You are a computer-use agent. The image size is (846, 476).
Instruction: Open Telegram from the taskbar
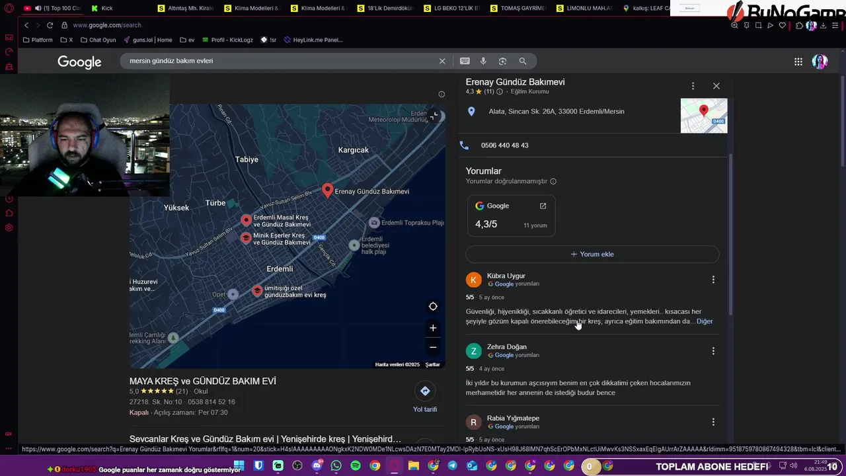click(452, 466)
